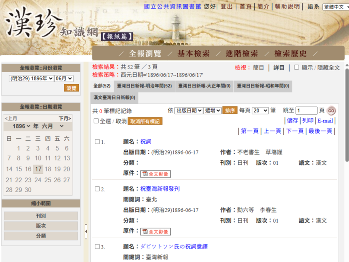Screen dimensions: 349x262
Task: Open the 基本檢索 menu
Action: tap(194, 54)
